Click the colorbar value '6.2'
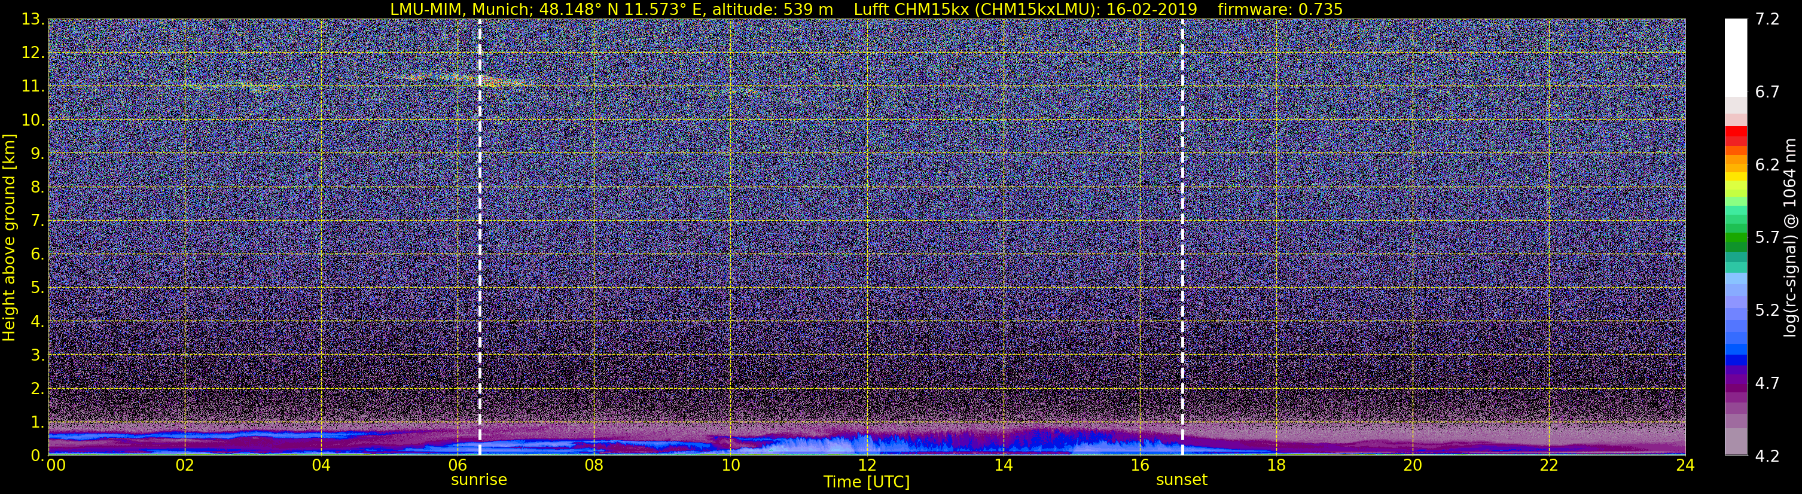The height and width of the screenshot is (494, 1802). point(1767,165)
